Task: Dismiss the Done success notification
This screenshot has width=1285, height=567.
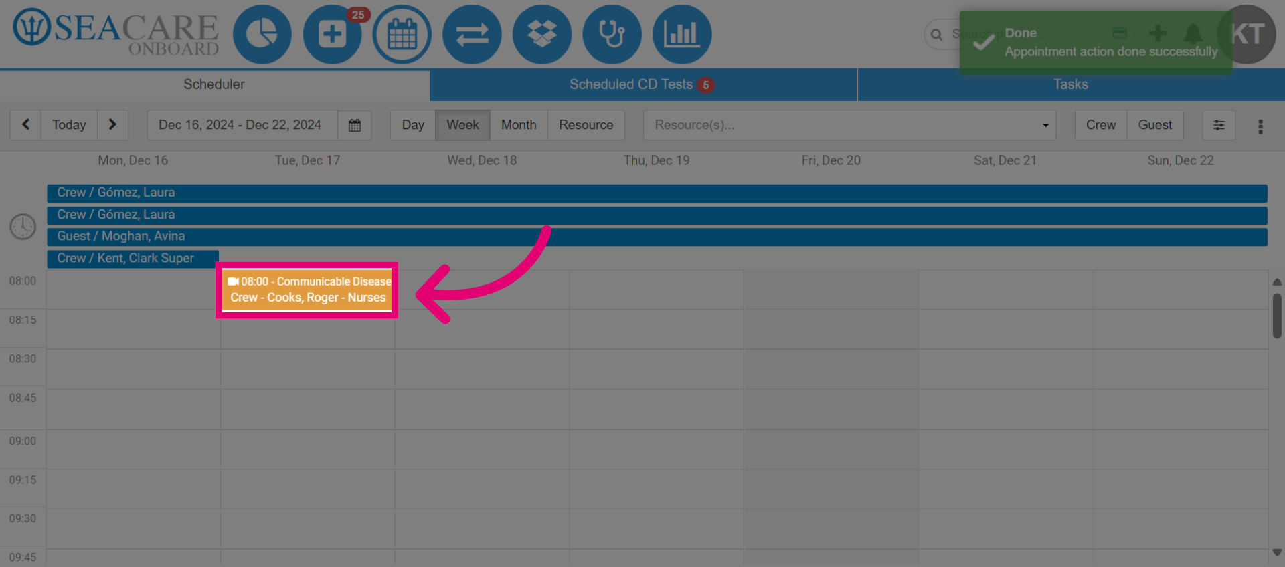Action: point(1096,42)
